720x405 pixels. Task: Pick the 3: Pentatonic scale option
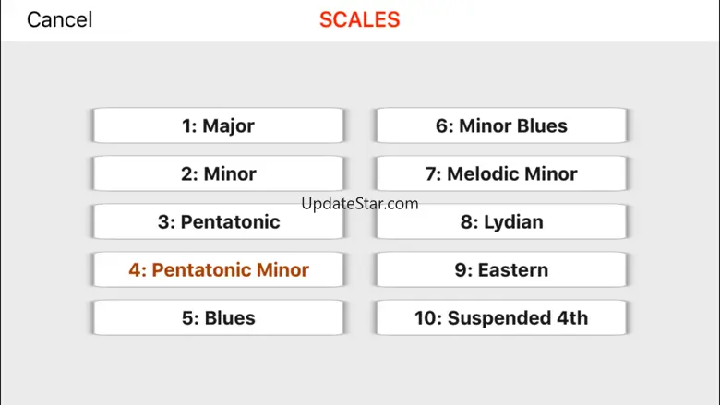click(218, 222)
